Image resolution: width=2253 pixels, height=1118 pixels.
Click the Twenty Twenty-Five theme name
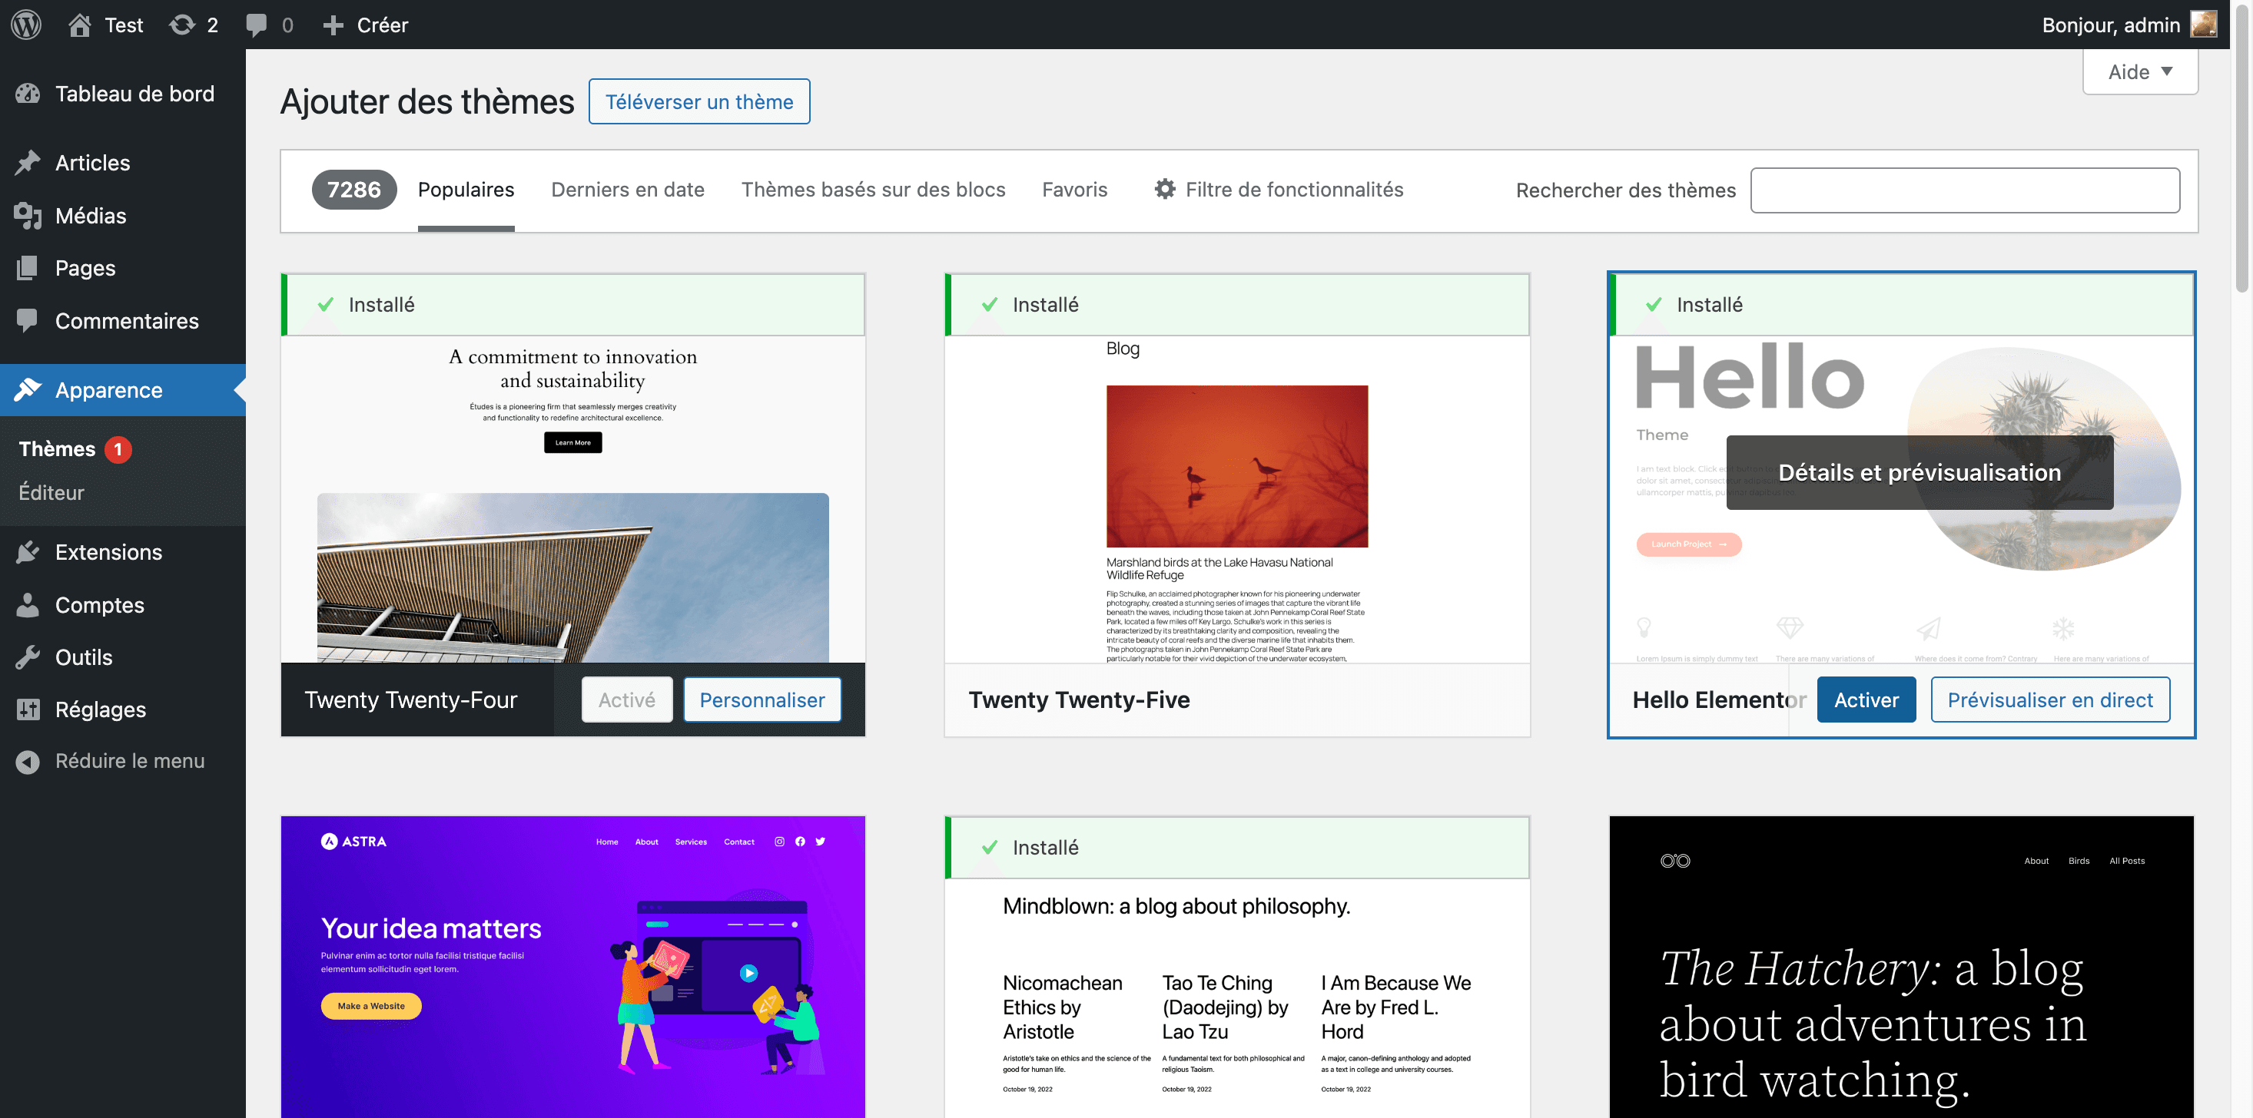pos(1080,700)
